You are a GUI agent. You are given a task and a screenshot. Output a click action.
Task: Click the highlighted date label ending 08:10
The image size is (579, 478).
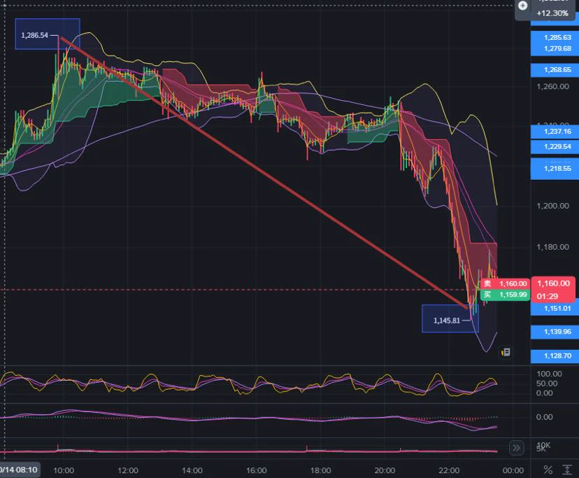coord(20,470)
